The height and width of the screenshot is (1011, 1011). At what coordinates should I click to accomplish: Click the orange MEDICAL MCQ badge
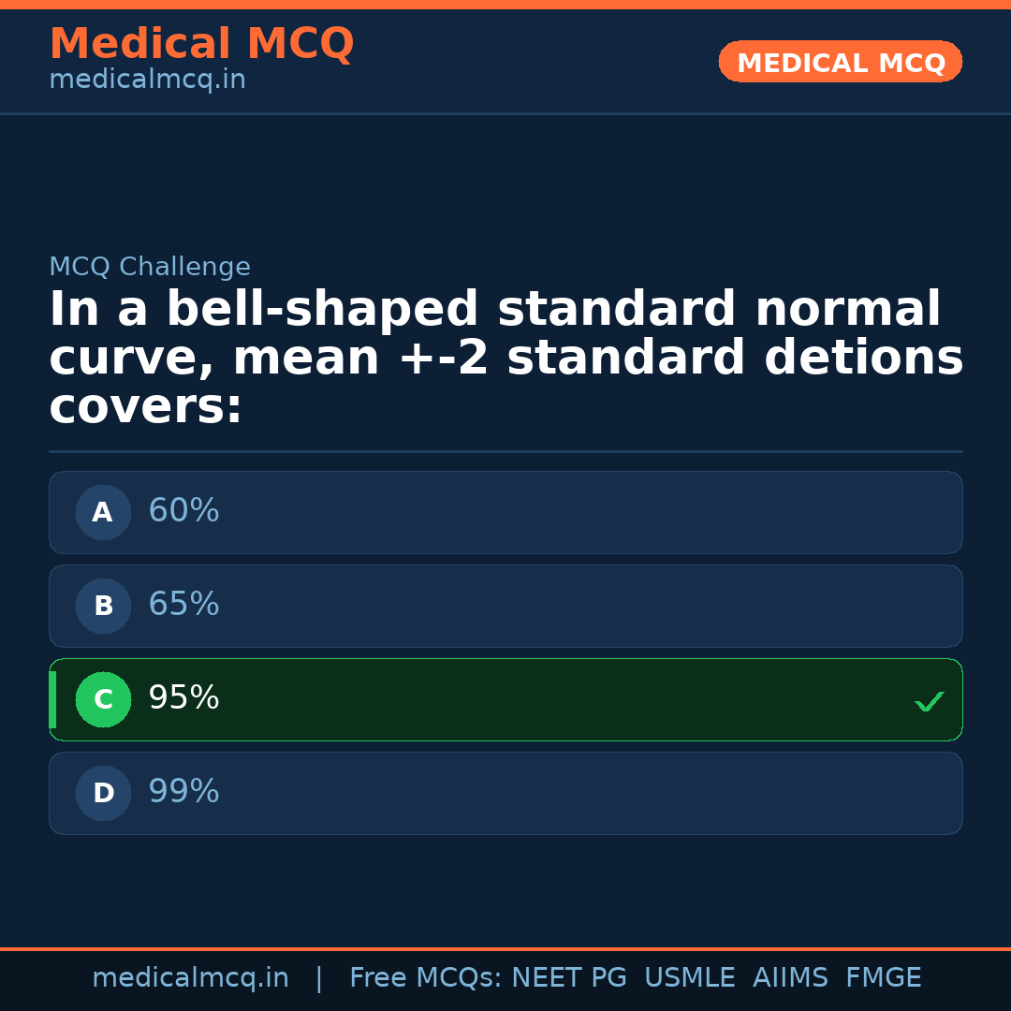840,62
